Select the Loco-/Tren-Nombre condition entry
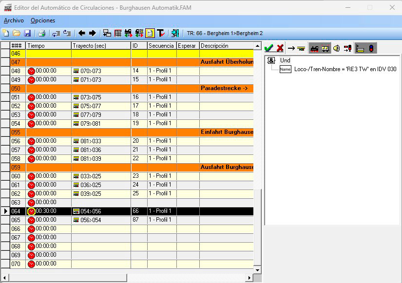 click(345, 69)
